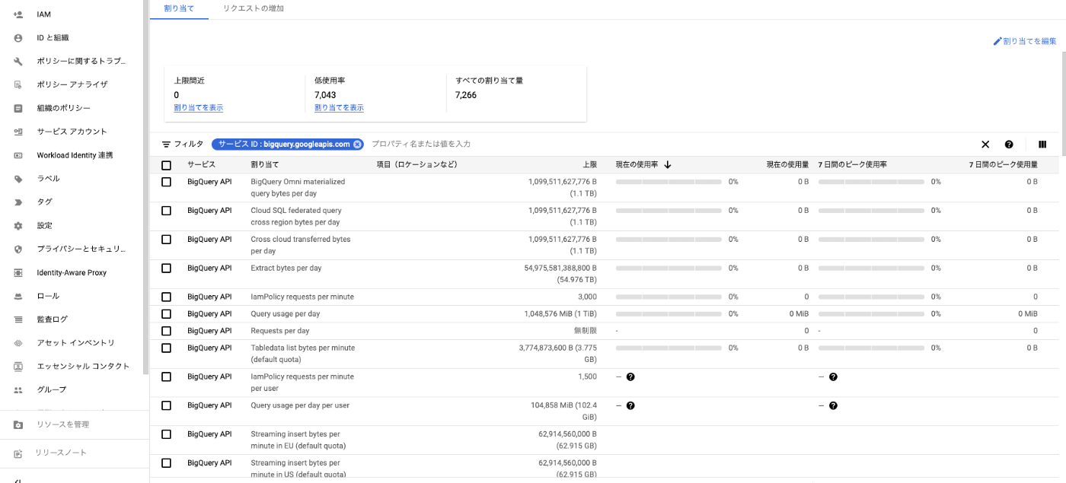This screenshot has height=483, width=1066.
Task: Click the サービス column header
Action: 202,164
